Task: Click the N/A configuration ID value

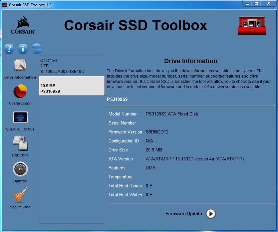Action: pyautogui.click(x=149, y=141)
